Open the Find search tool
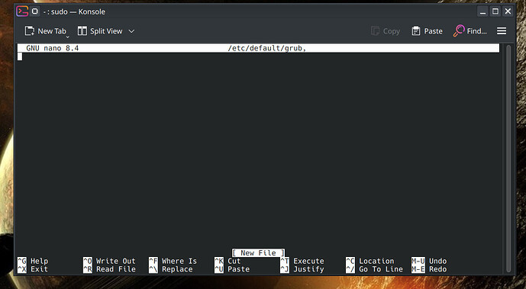This screenshot has width=526, height=289. point(470,31)
